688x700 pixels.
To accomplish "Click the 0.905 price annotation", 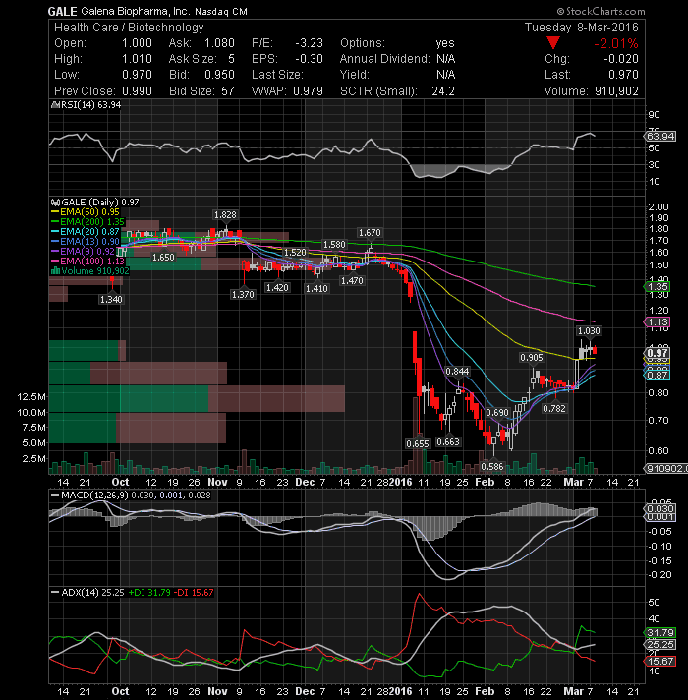I will 532,358.
